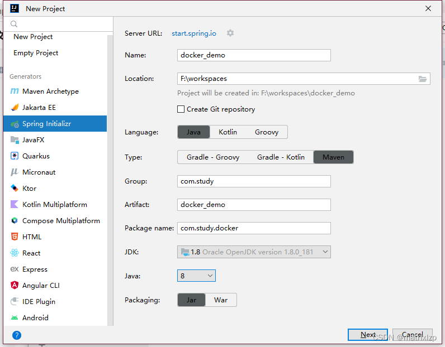Select the HTML generator entry
This screenshot has height=347, width=445.
point(55,237)
